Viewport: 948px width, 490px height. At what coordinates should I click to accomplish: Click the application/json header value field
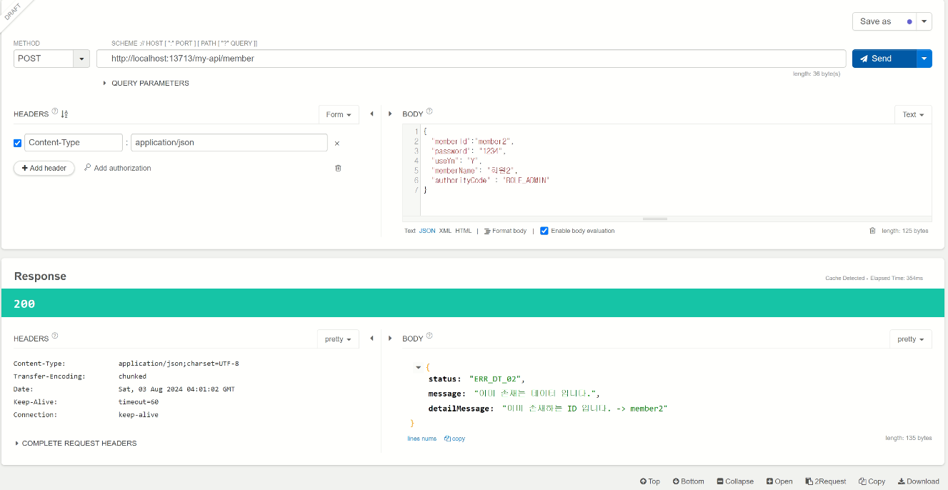pyautogui.click(x=229, y=142)
